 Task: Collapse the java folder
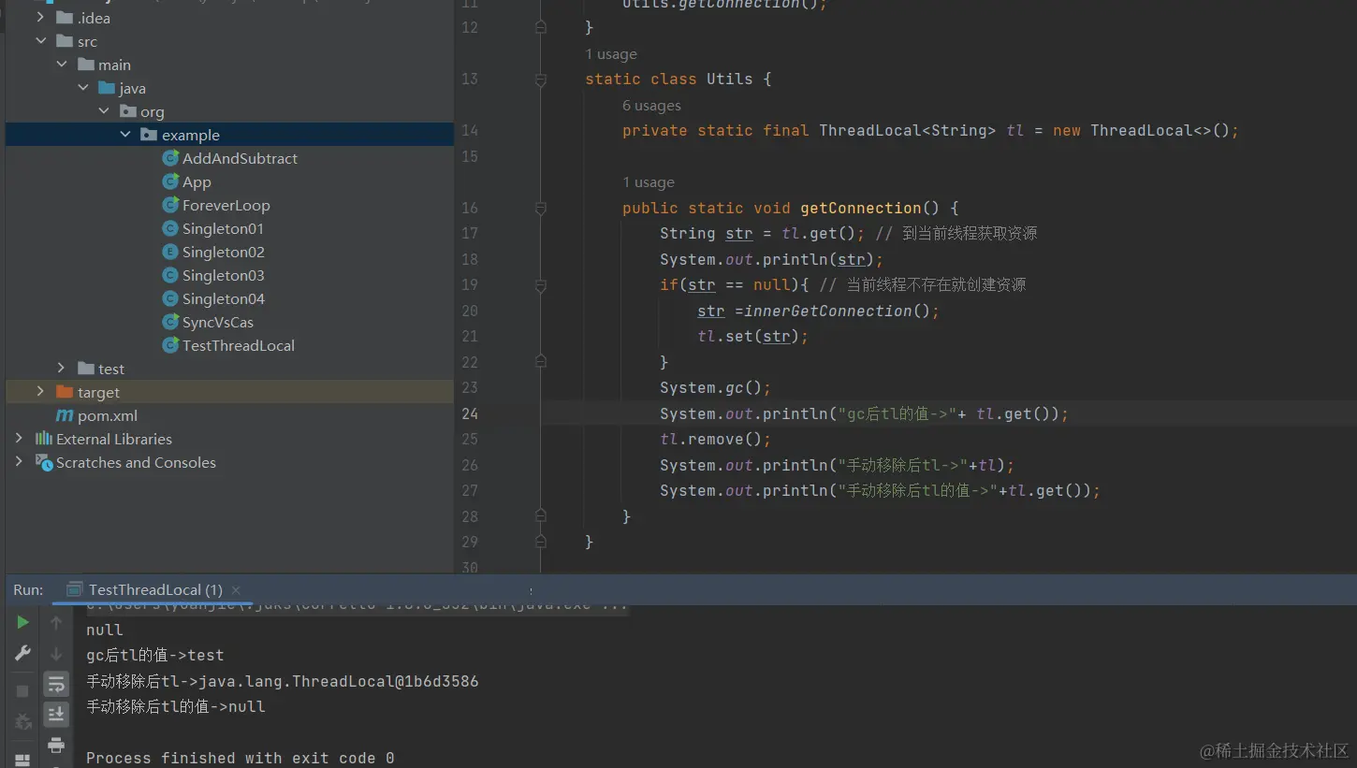point(83,88)
